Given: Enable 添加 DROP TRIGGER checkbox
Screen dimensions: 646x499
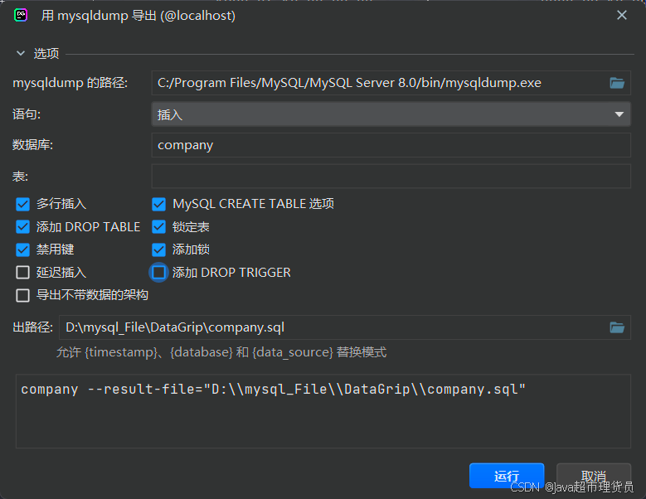Looking at the screenshot, I should click(x=158, y=272).
